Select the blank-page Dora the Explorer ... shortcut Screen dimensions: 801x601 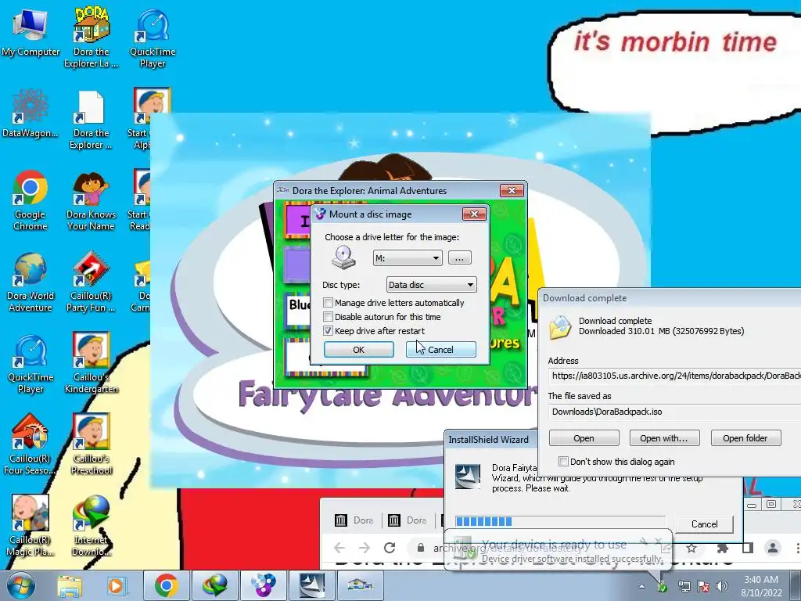[x=91, y=120]
